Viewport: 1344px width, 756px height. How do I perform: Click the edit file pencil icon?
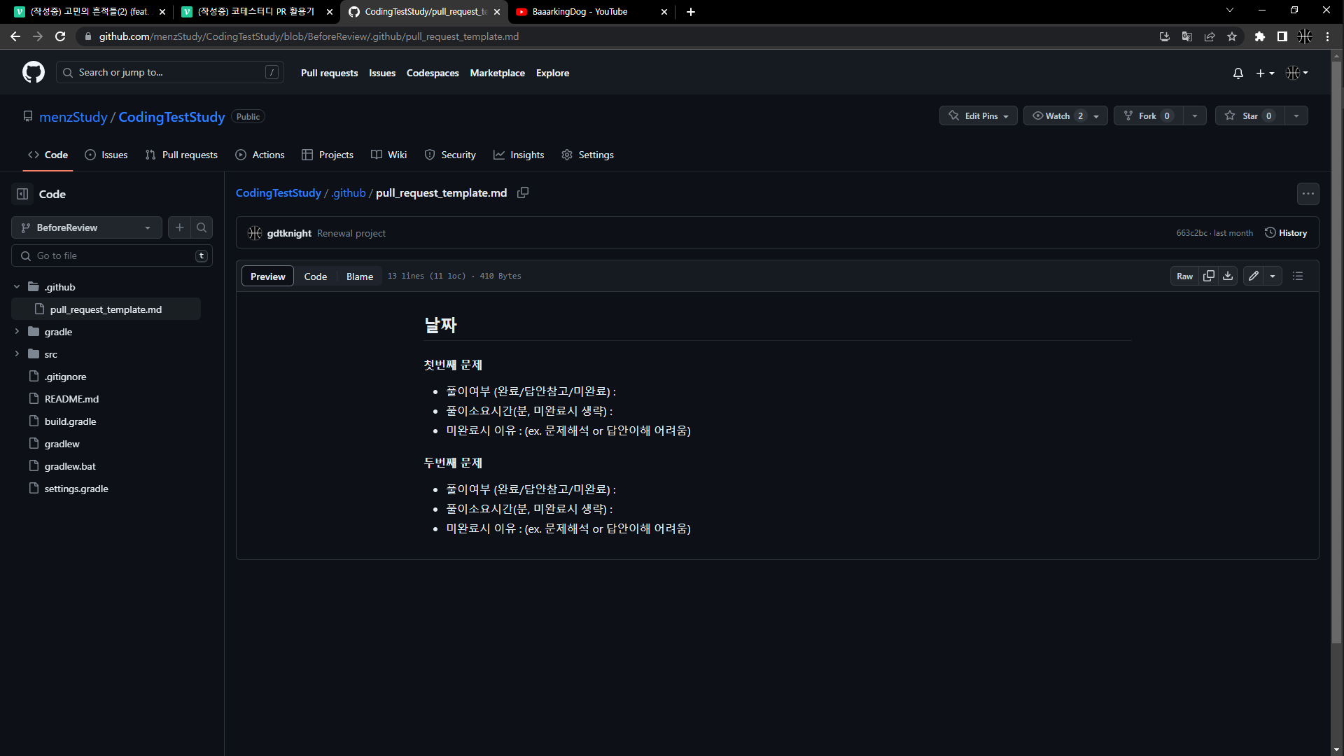(x=1254, y=276)
